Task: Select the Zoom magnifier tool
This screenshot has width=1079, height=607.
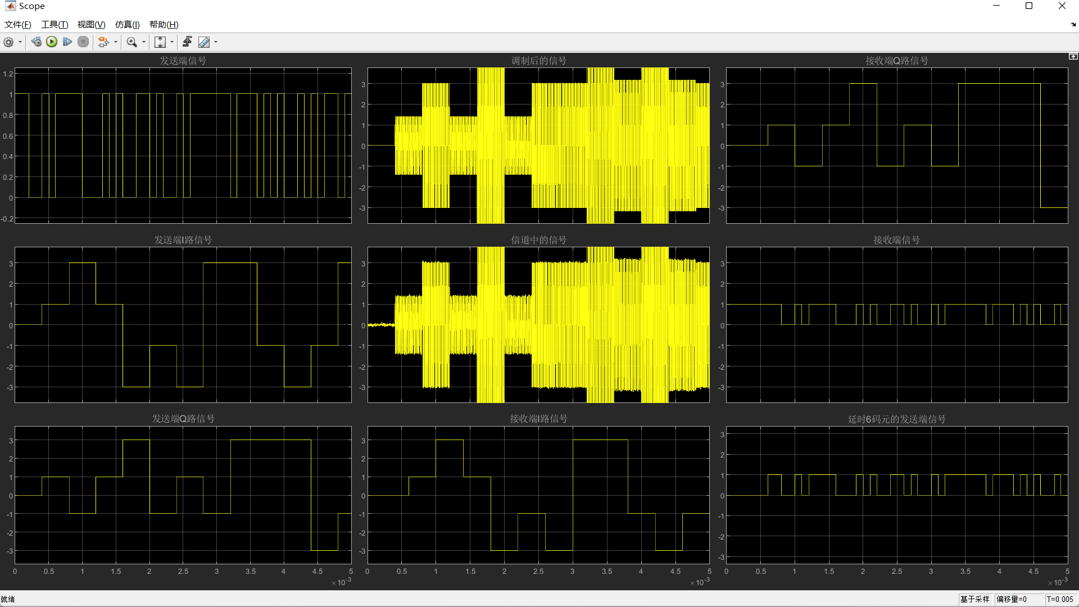Action: 132,42
